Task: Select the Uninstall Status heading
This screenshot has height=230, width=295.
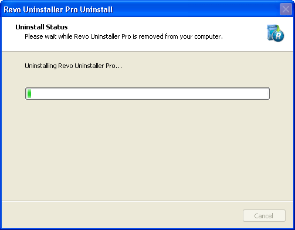Action: pos(42,27)
